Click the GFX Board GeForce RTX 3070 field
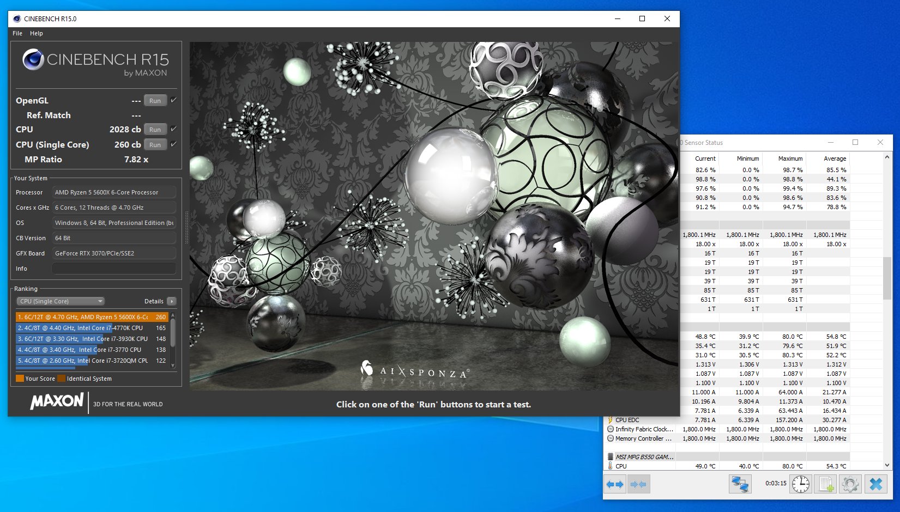 click(114, 253)
